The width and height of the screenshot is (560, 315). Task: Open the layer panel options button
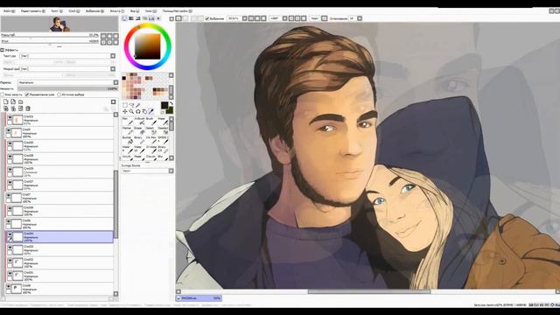pos(113,101)
